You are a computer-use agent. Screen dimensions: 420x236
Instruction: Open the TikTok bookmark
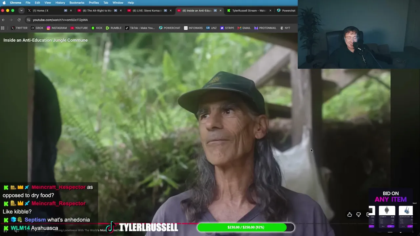(139, 28)
